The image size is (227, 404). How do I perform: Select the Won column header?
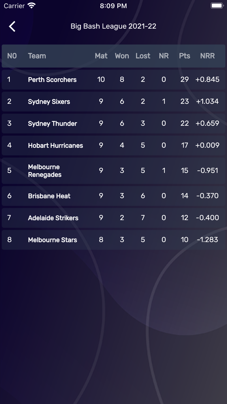pos(122,56)
